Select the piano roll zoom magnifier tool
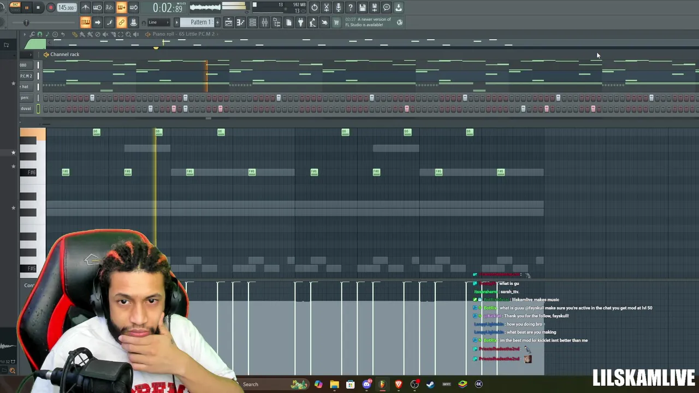The image size is (699, 393). click(128, 34)
